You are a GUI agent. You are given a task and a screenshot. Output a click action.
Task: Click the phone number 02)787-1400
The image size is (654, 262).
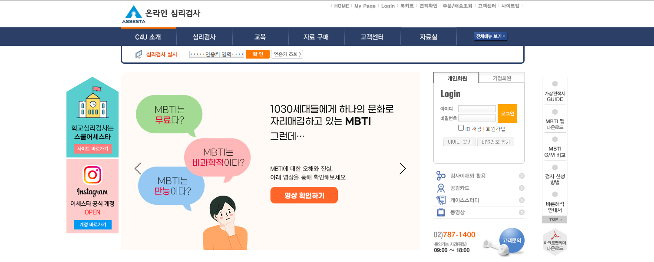pyautogui.click(x=455, y=235)
